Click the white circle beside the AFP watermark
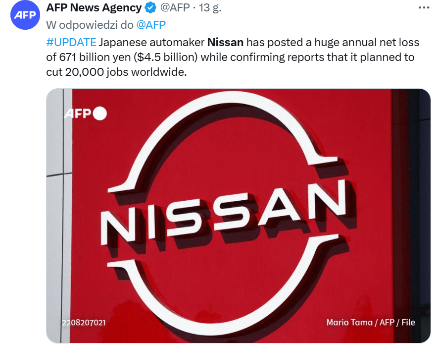The height and width of the screenshot is (345, 436). (x=99, y=114)
